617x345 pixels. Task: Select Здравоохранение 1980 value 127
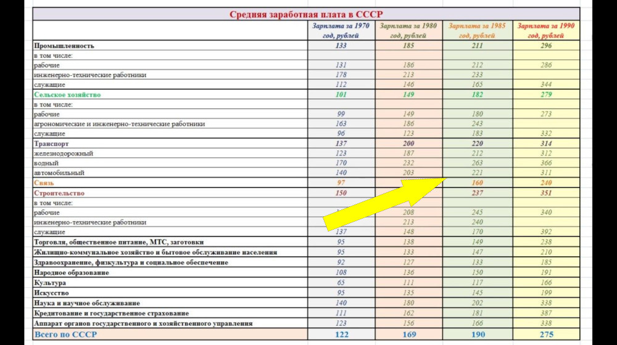[408, 262]
